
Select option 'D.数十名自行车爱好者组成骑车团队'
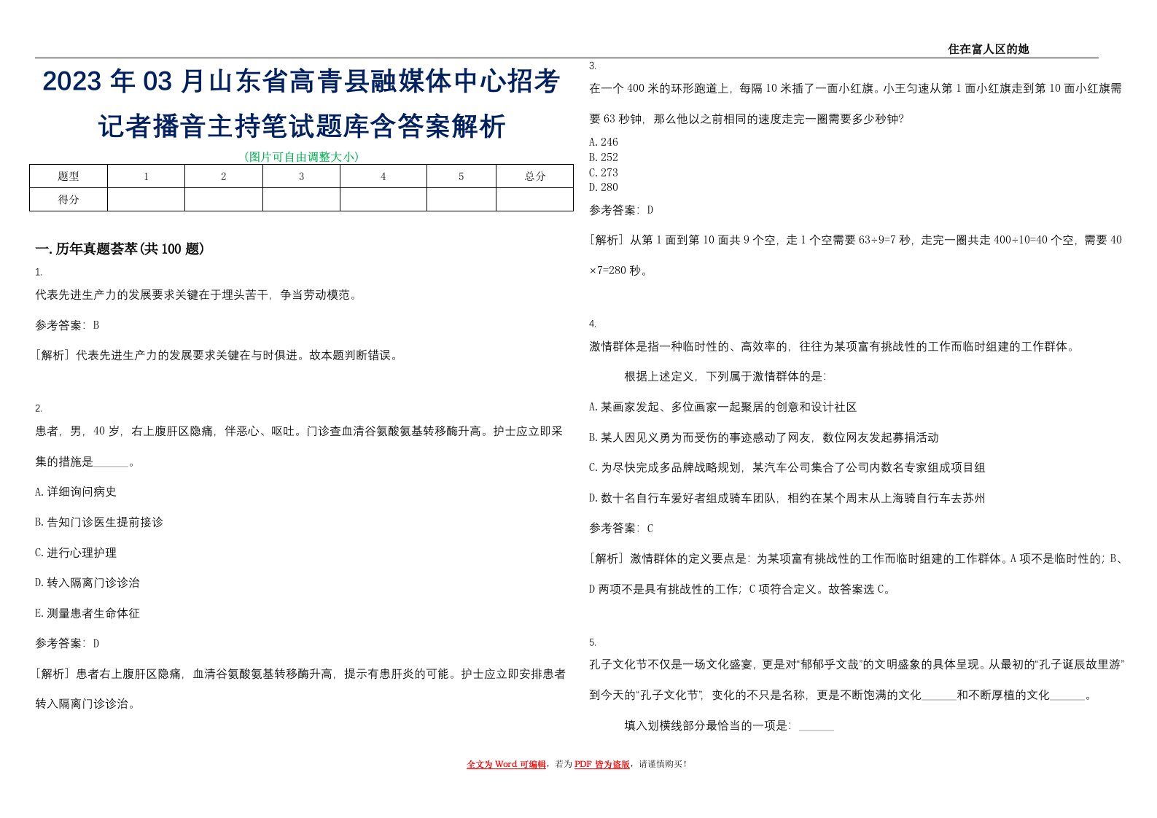tap(787, 499)
